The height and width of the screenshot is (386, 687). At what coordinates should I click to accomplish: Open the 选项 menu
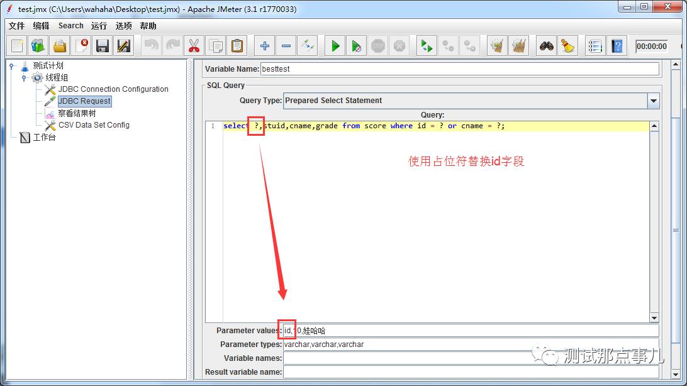pos(123,26)
